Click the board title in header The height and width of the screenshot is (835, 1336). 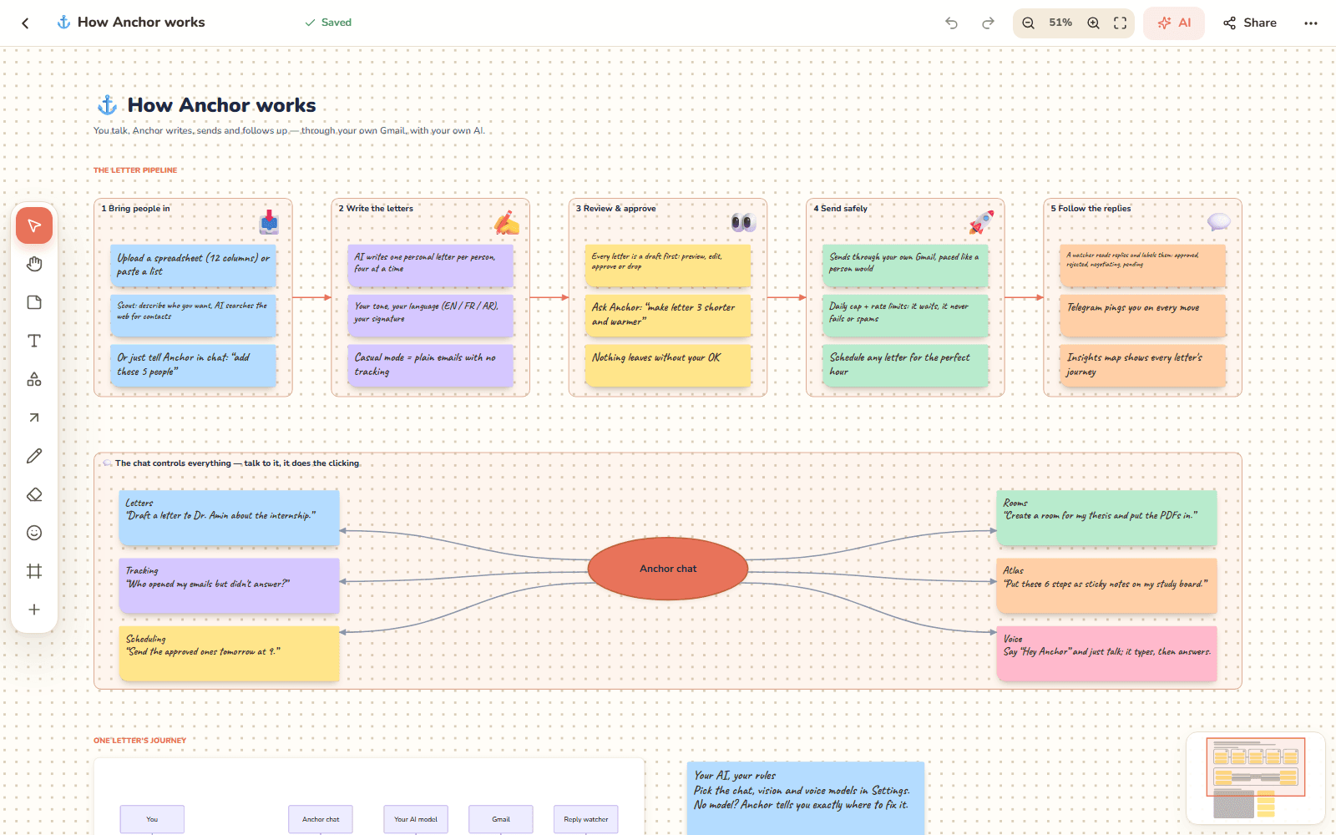pos(141,23)
